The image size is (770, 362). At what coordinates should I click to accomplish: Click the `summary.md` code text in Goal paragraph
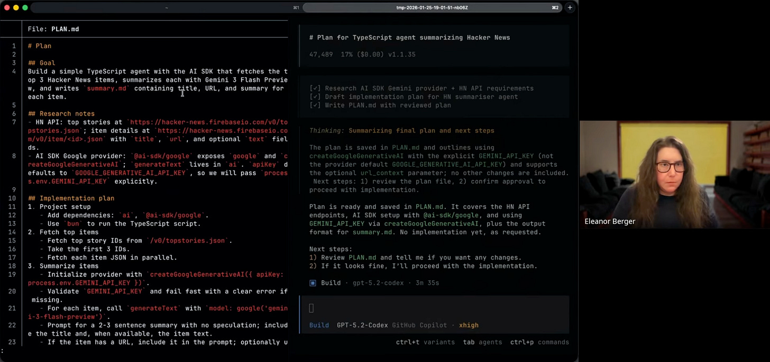point(106,88)
